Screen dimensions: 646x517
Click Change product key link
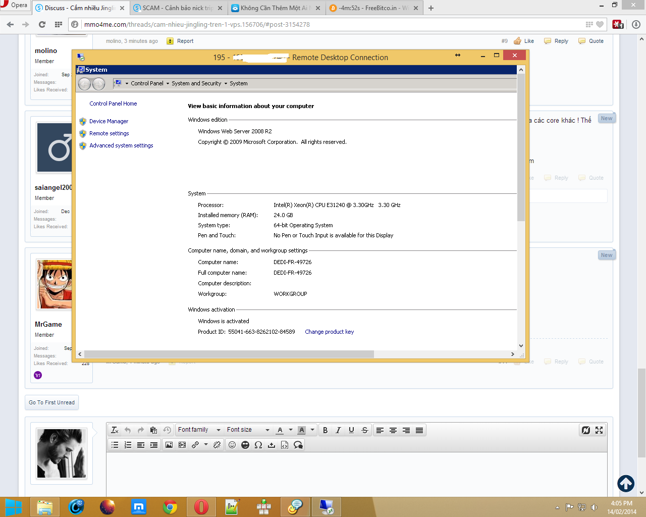point(329,332)
